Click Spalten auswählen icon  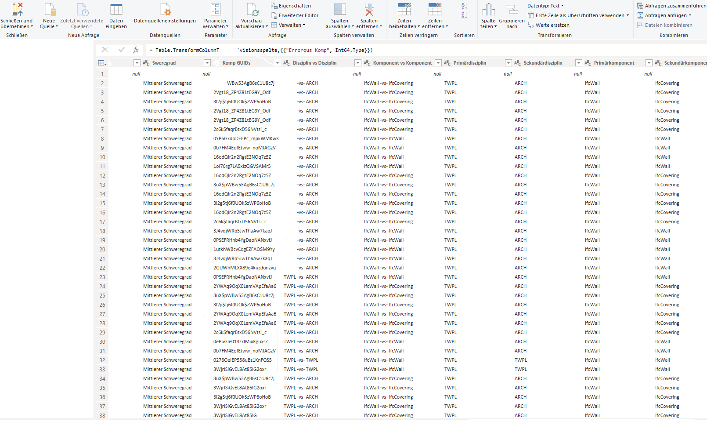point(339,9)
